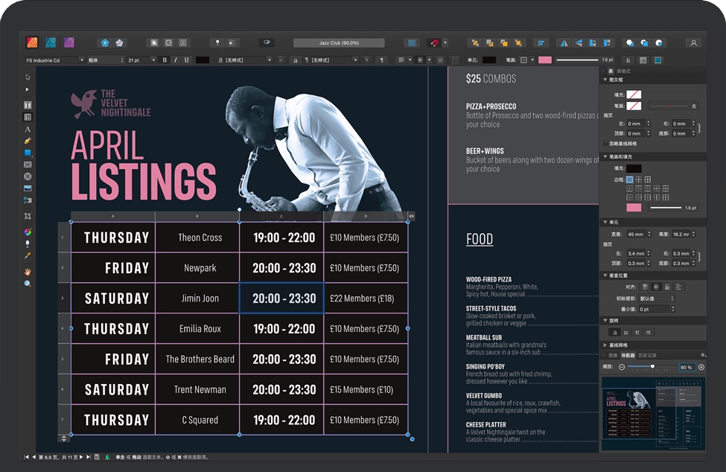Viewport: 726px width, 472px height.
Task: Select the Hand view tool
Action: [x=28, y=272]
